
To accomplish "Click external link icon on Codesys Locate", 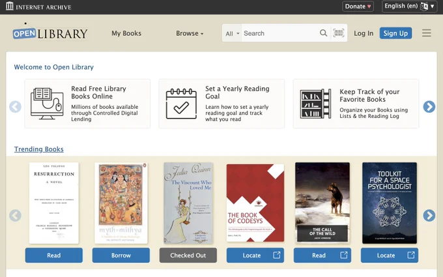I will pos(277,255).
